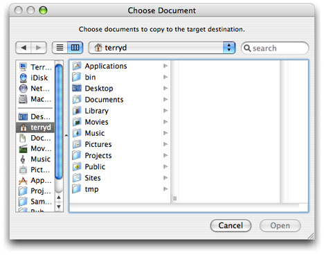Select the Music folder name in column
This screenshot has height=255, width=324.
95,133
